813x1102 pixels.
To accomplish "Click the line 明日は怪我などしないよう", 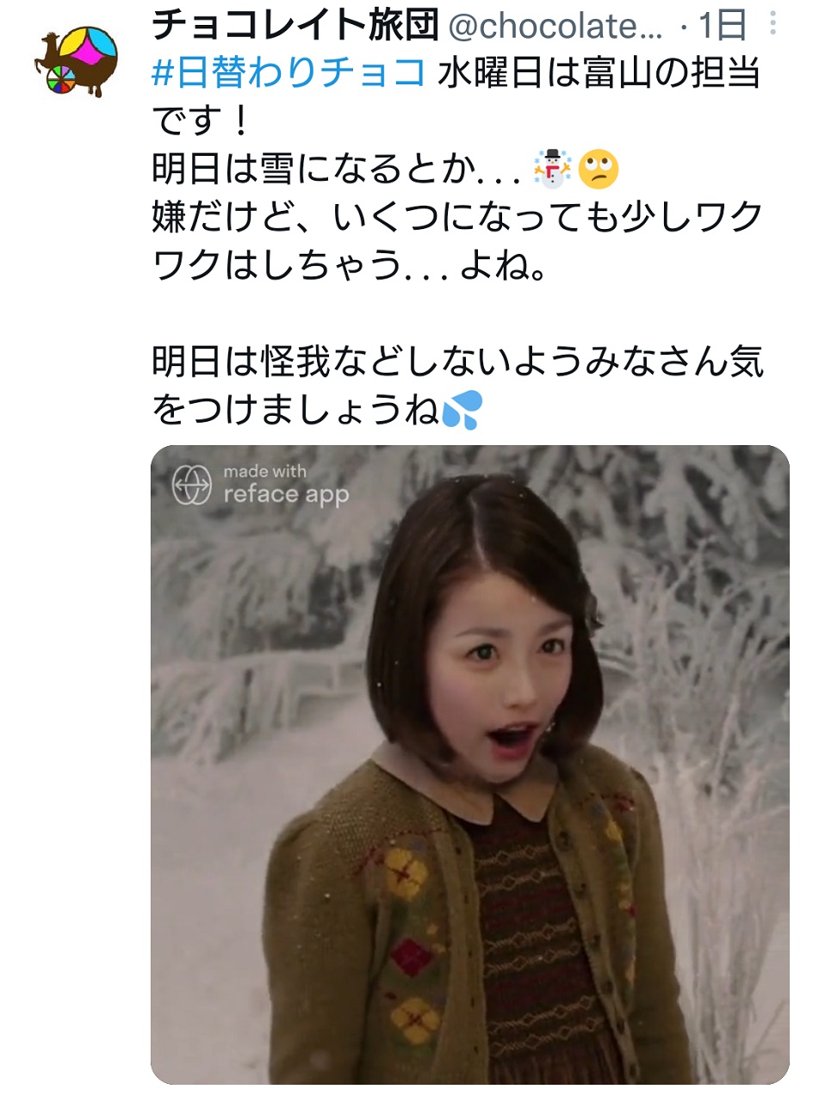I will [x=457, y=362].
